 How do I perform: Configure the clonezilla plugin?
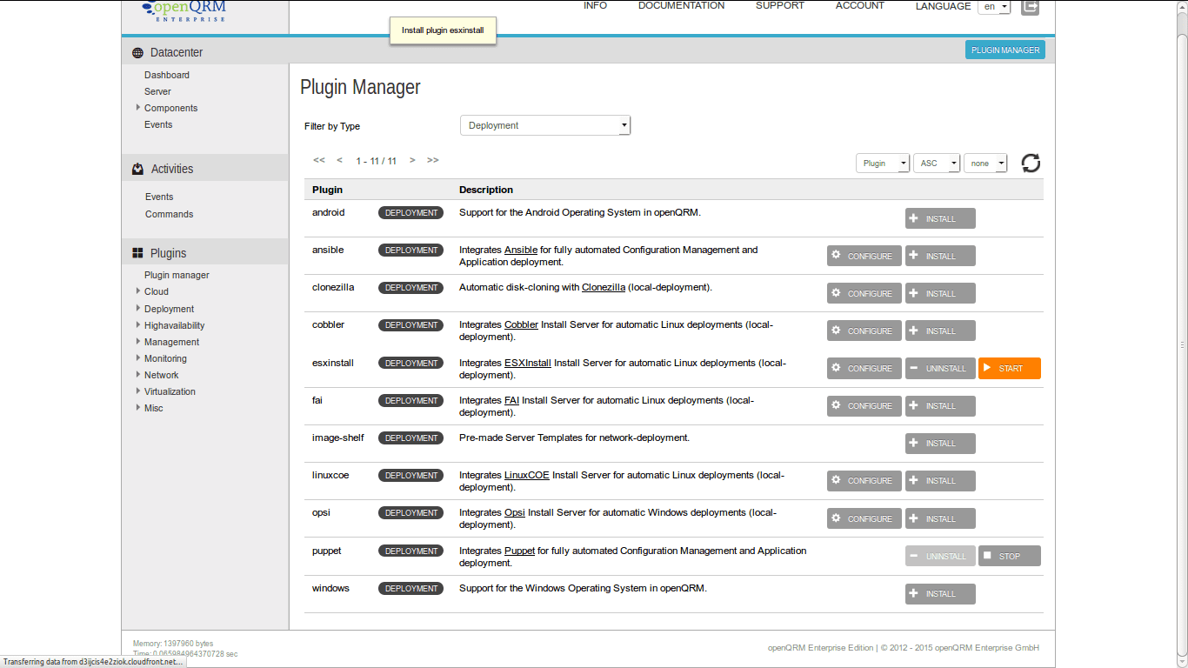[x=864, y=293]
